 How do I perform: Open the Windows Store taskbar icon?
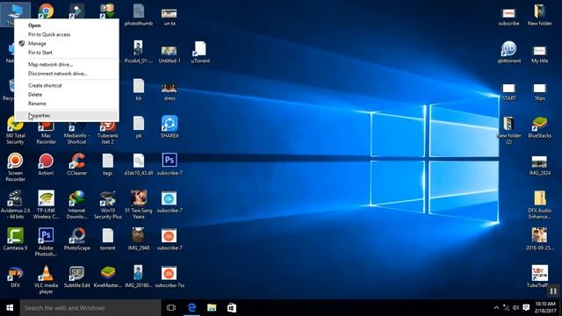(232, 308)
